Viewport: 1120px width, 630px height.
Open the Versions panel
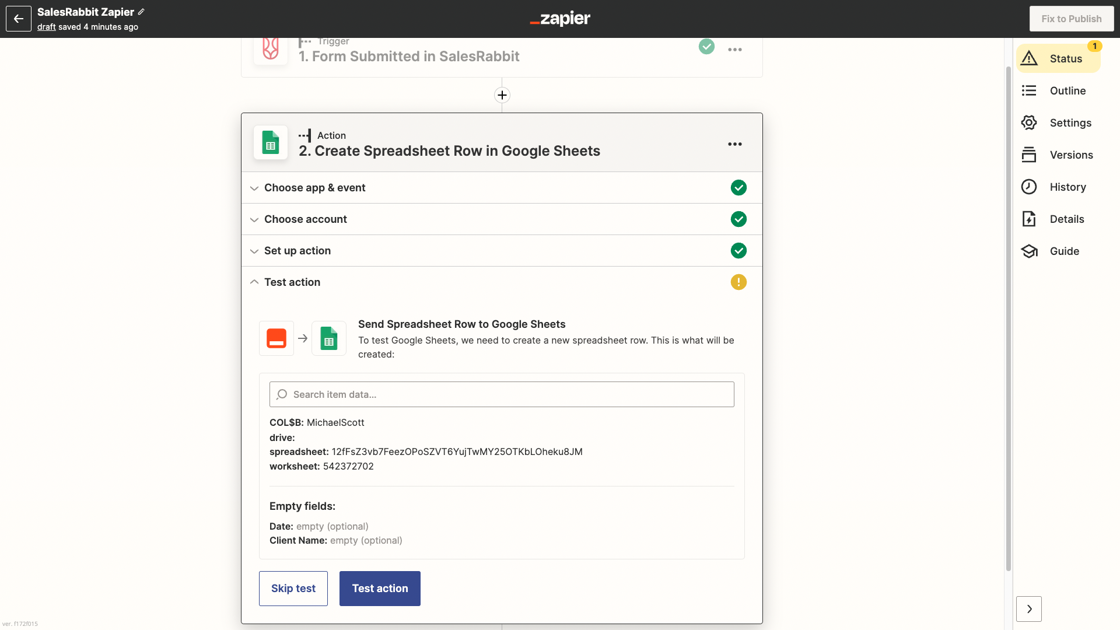tap(1058, 155)
